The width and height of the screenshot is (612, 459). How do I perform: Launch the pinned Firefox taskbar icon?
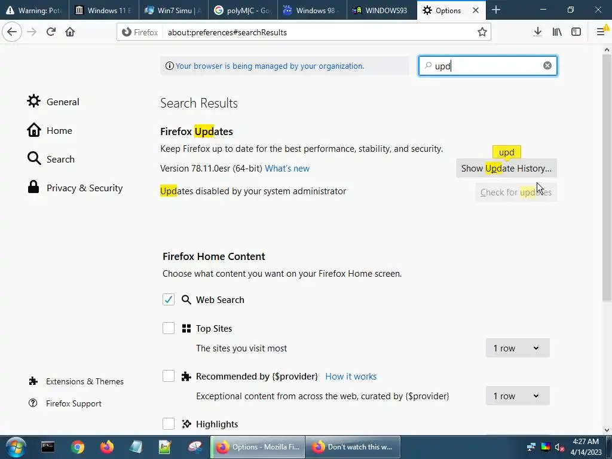coord(106,447)
